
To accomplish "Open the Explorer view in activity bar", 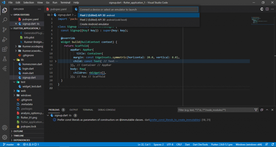I will [5, 10].
